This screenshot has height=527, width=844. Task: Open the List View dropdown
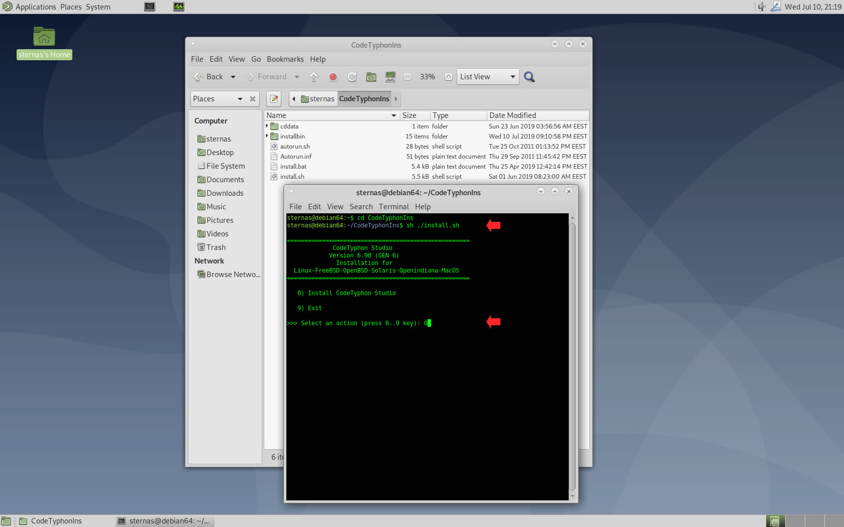[x=488, y=77]
